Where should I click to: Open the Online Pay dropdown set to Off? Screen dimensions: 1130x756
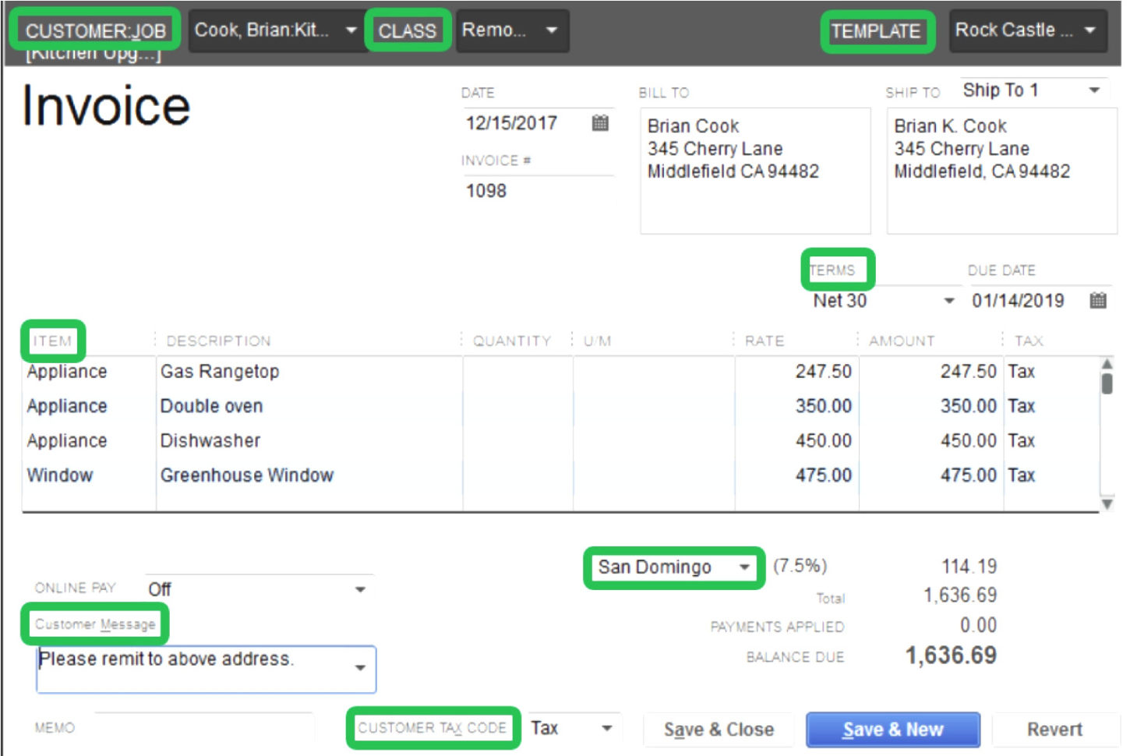[360, 589]
